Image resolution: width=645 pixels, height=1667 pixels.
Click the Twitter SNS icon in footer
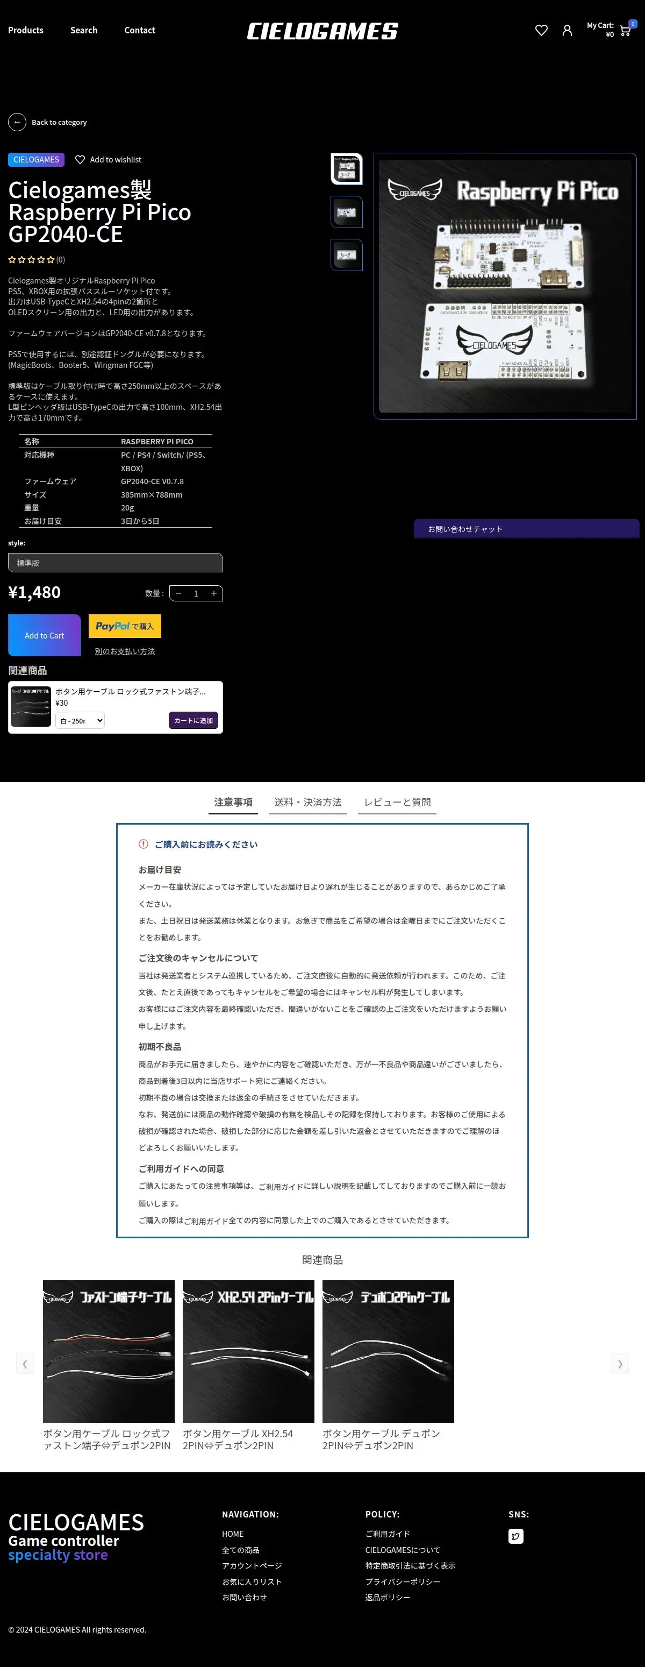pos(515,1536)
